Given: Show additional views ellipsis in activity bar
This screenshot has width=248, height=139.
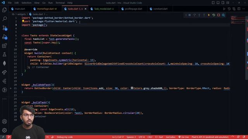Looking at the screenshot, I should pos(4,99).
